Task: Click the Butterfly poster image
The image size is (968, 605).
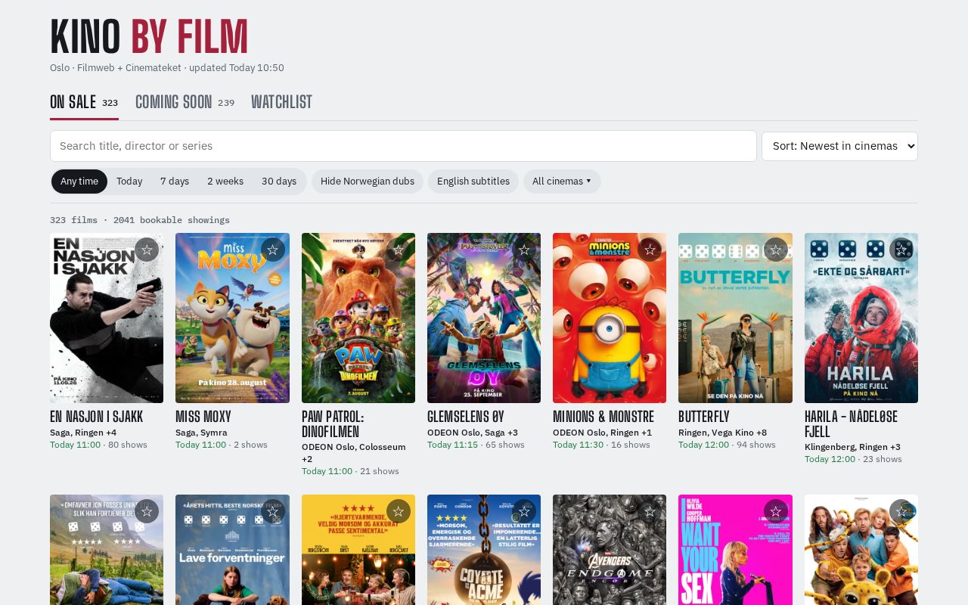Action: [x=735, y=318]
